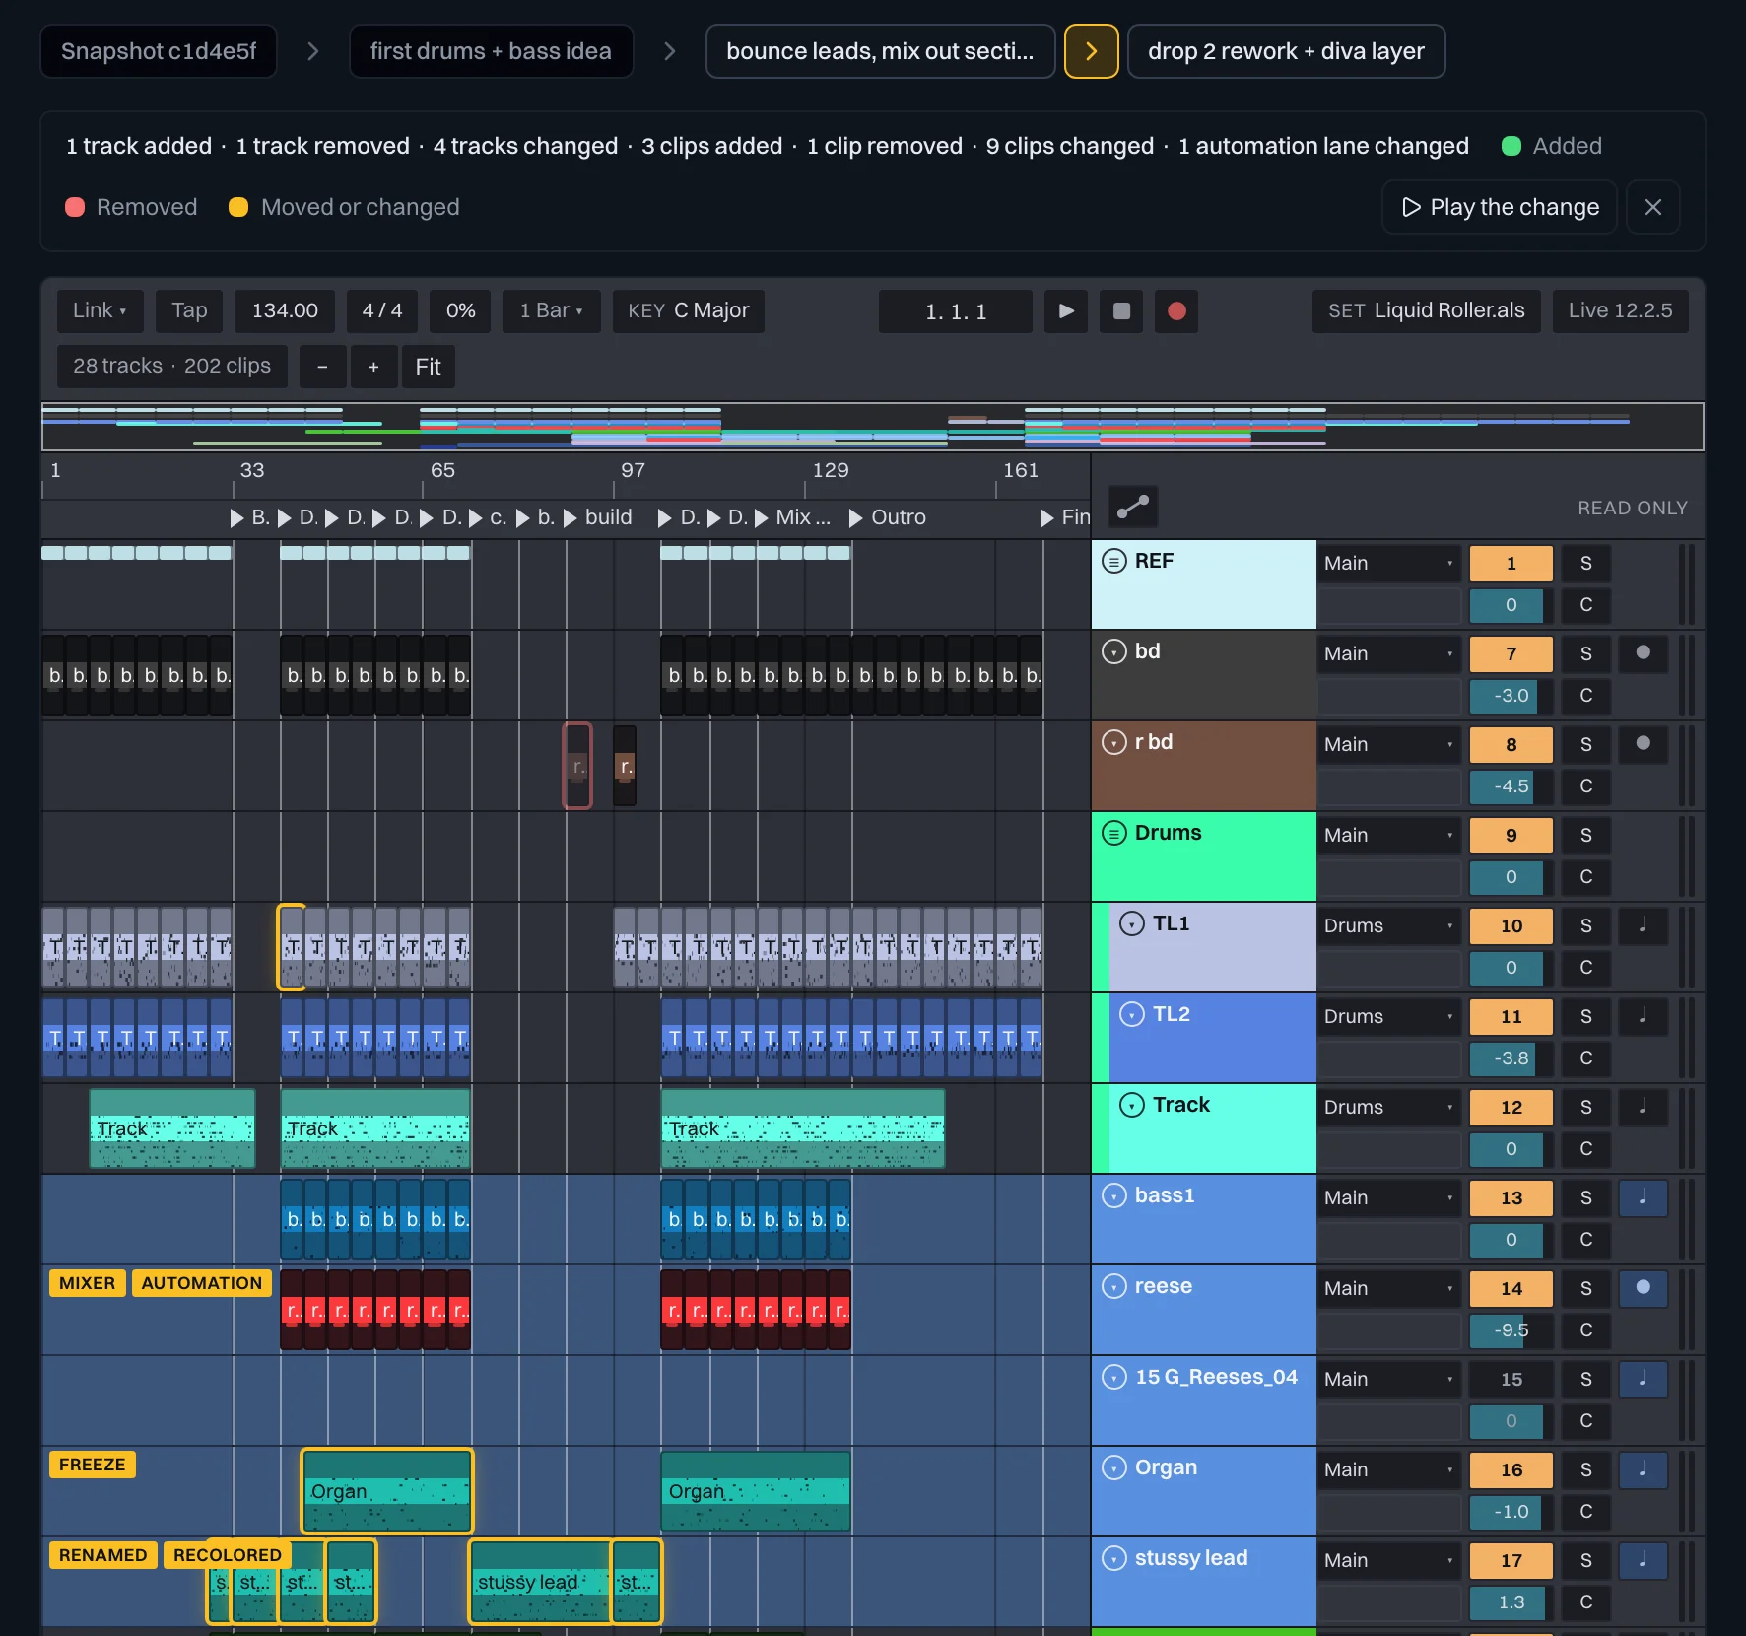Click the highlighted snapshot arrow button
This screenshot has width=1746, height=1636.
pyautogui.click(x=1091, y=51)
